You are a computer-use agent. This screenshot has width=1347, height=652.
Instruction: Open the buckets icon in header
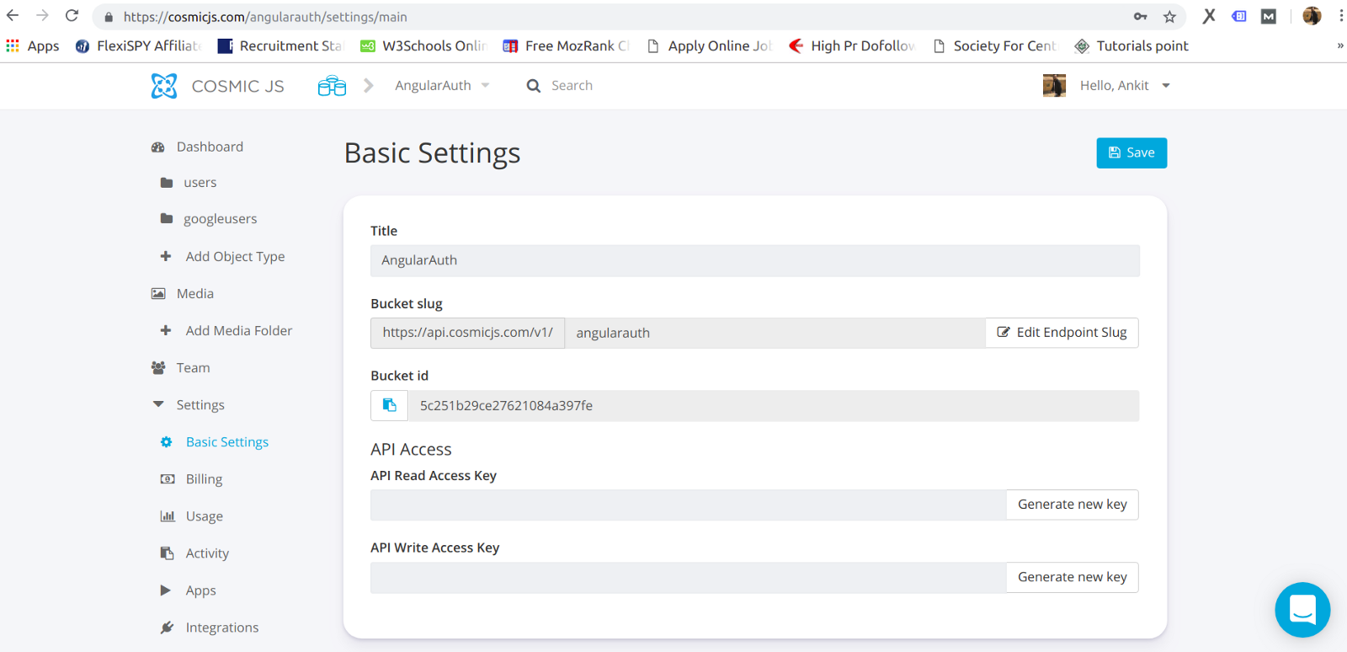coord(332,86)
